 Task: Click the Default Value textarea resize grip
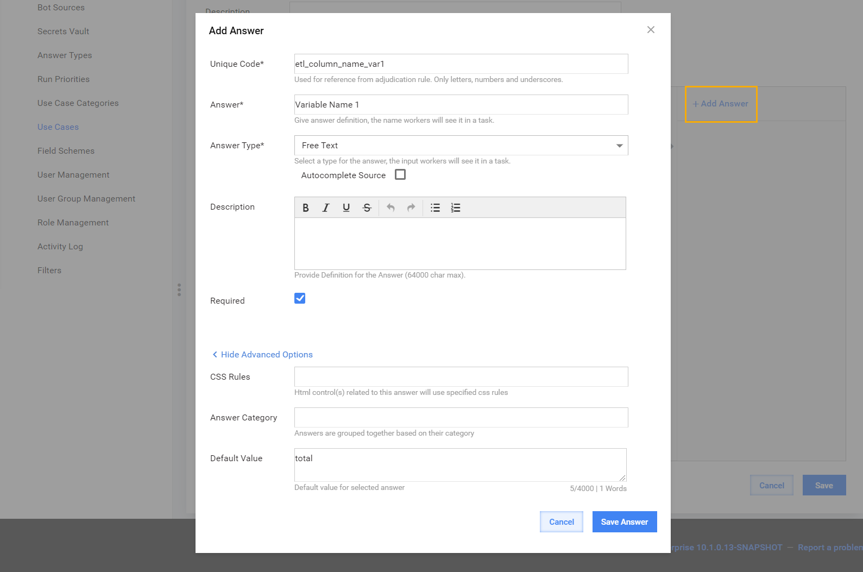click(622, 477)
